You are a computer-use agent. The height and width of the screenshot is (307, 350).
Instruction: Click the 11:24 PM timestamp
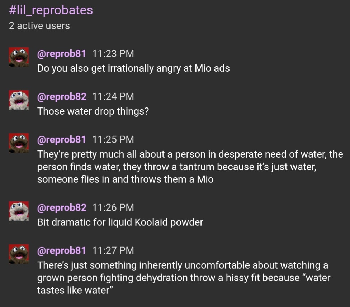pyautogui.click(x=113, y=97)
